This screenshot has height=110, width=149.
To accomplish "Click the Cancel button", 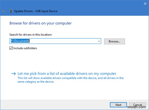I will click(137, 105).
